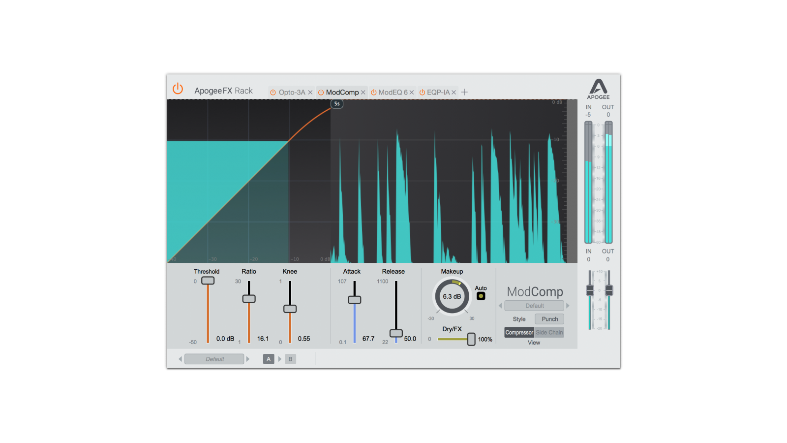Close the ModEQ 6 tab
787x443 pixels.
pyautogui.click(x=412, y=93)
